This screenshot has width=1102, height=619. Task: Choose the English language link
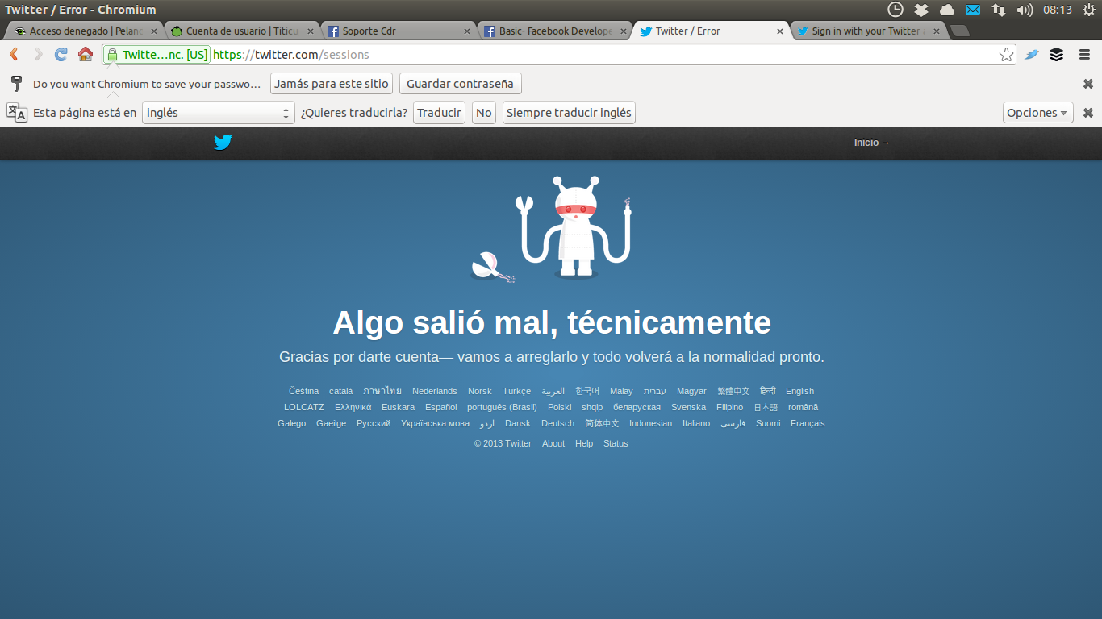pos(799,391)
